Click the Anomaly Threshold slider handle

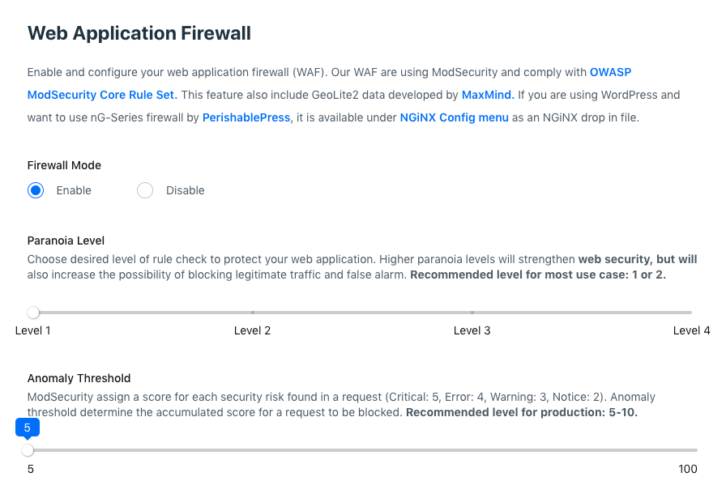28,450
